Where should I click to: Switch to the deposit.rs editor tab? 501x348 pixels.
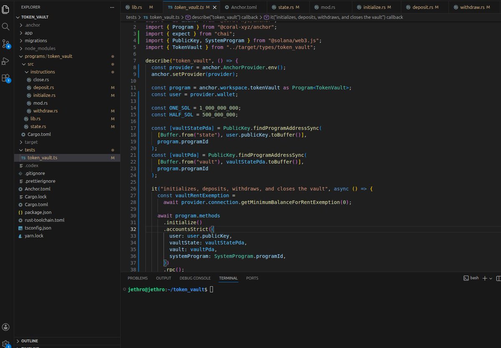click(x=425, y=8)
